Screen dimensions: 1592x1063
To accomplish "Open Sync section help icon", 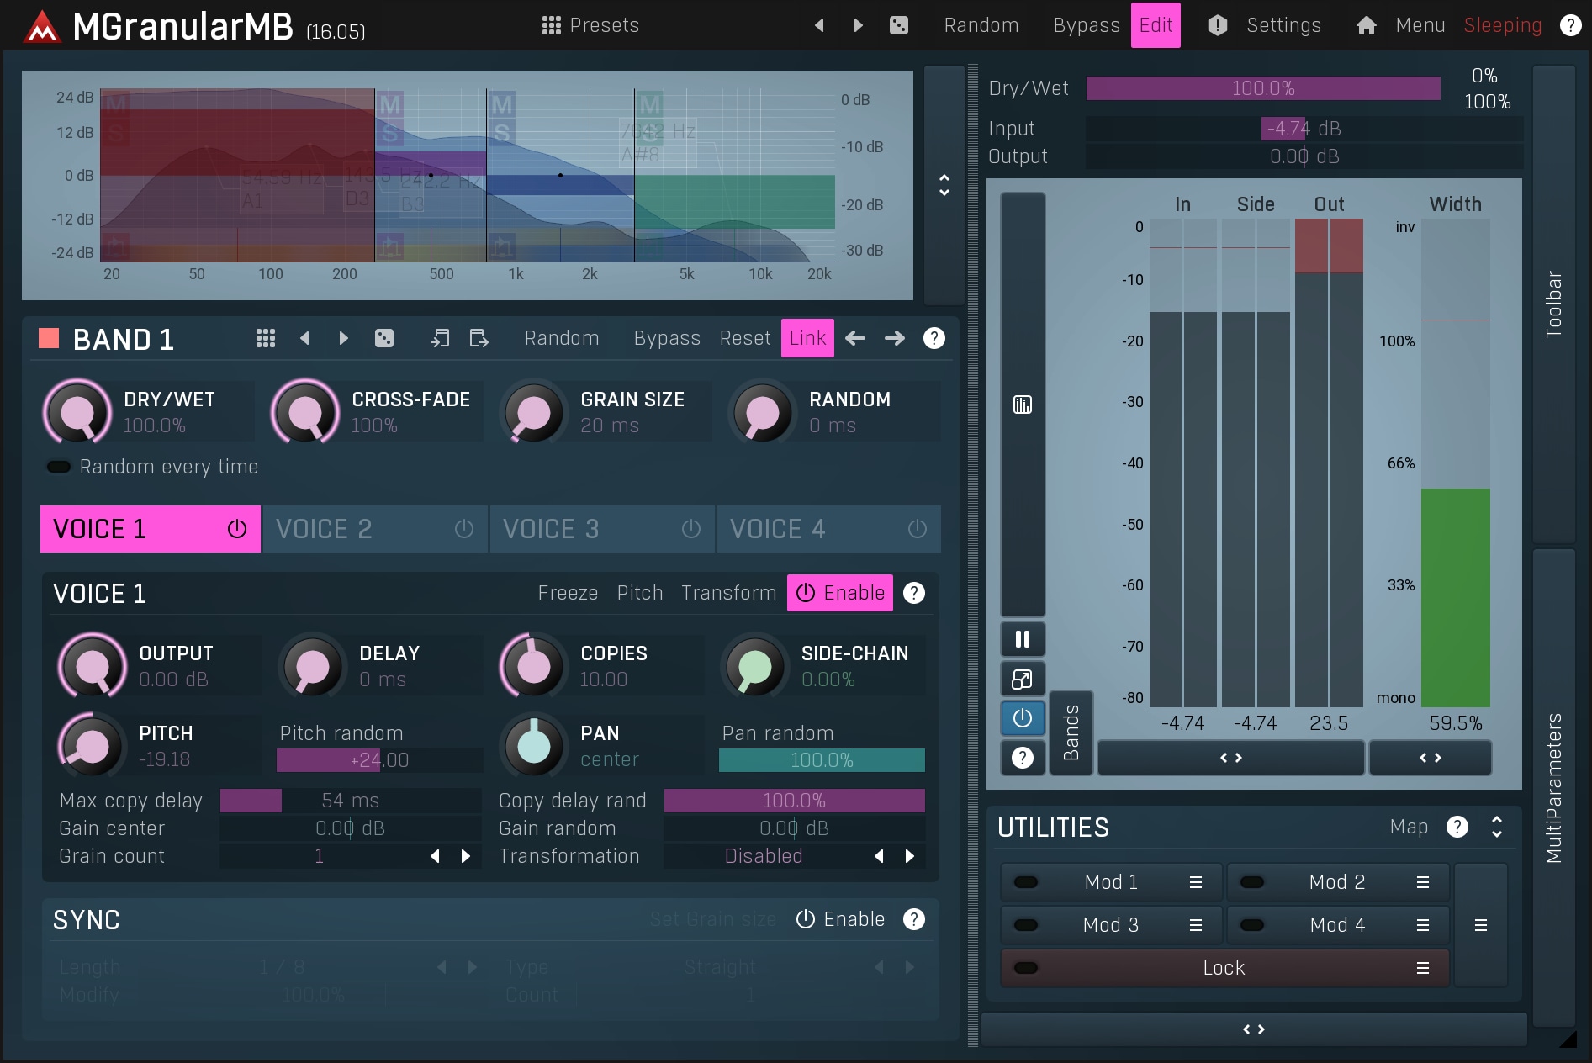I will (x=914, y=919).
